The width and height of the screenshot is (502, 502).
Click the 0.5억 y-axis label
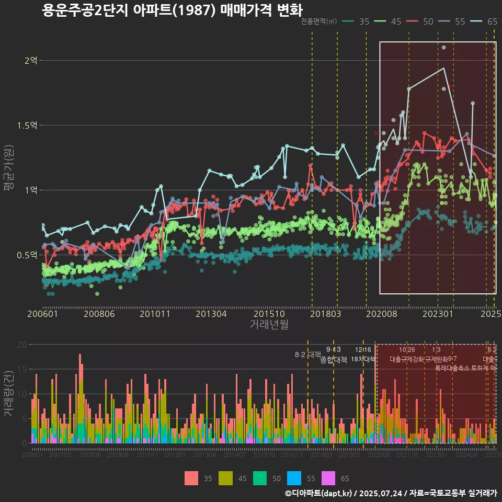tap(27, 255)
